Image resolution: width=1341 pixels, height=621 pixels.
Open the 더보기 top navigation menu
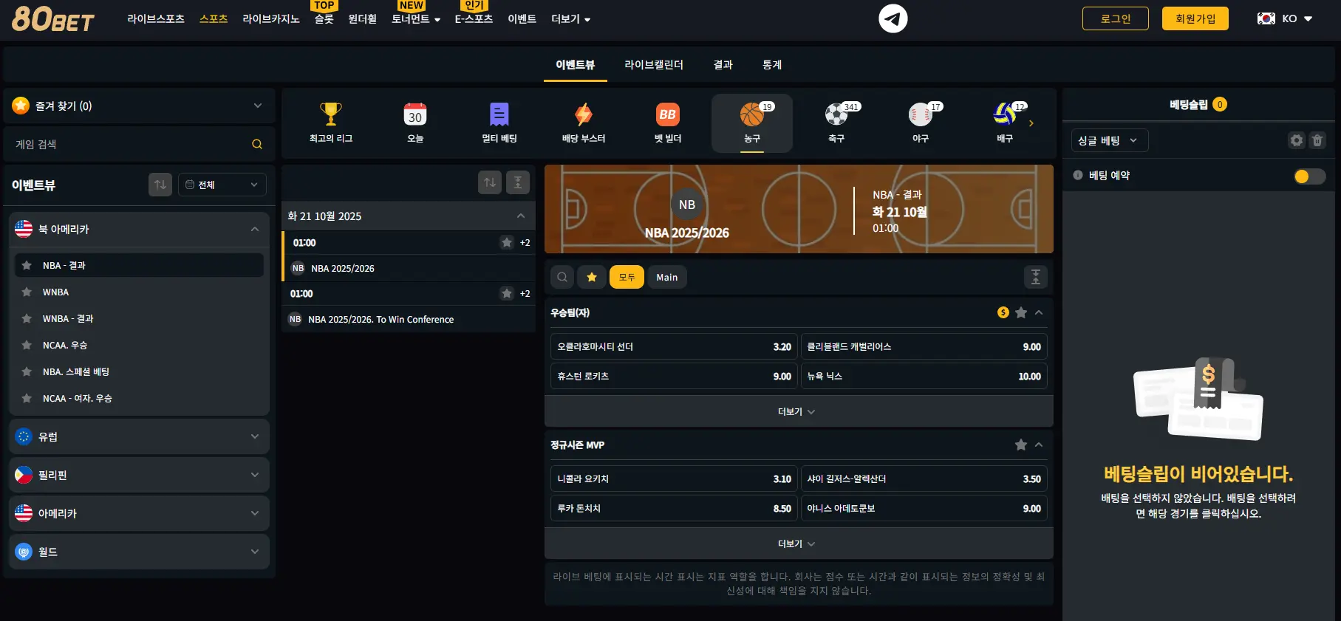pyautogui.click(x=570, y=19)
